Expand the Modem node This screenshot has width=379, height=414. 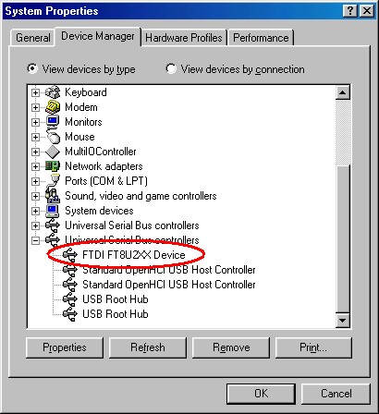coord(36,107)
